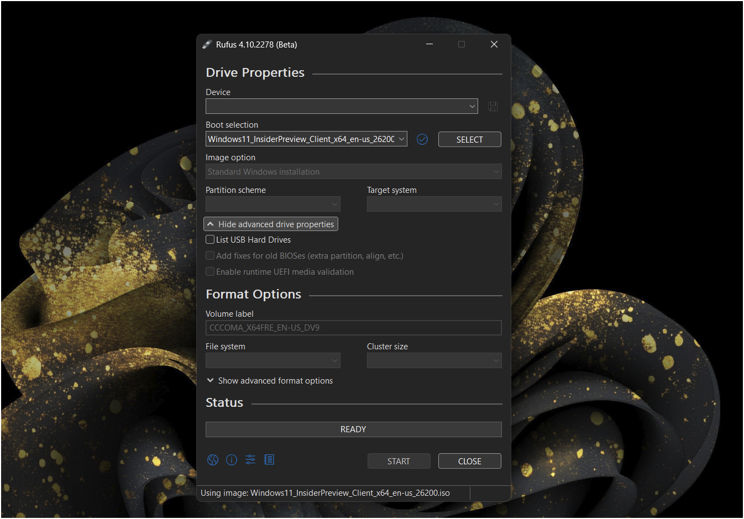Click the Drive Properties heading
This screenshot has height=519, width=744.
click(x=255, y=72)
